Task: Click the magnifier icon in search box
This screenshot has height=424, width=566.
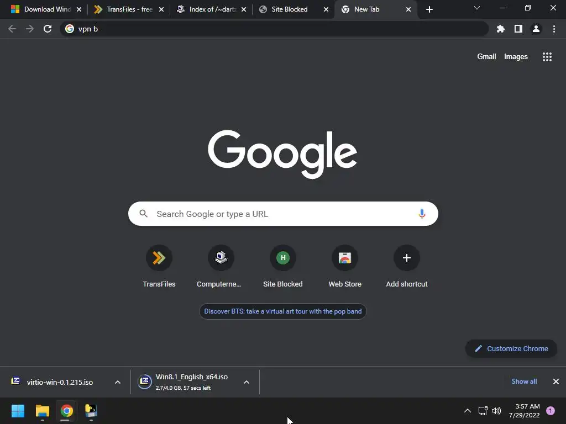Action: pos(143,214)
